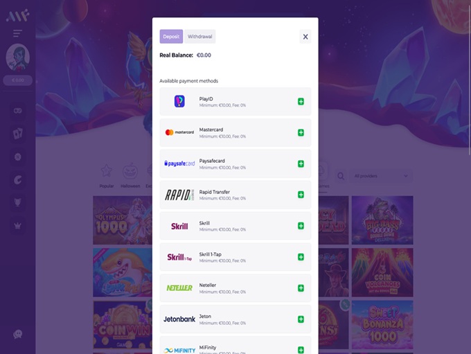Expand the PlayID payment method plus icon
This screenshot has width=471, height=354.
tap(301, 102)
